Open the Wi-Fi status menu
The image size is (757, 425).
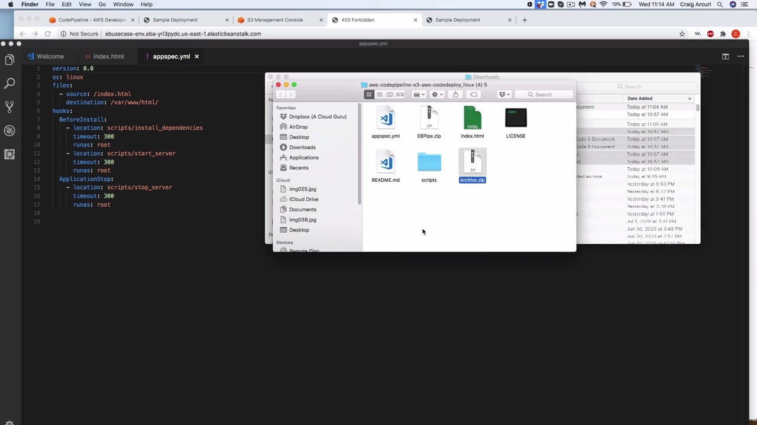[x=603, y=4]
